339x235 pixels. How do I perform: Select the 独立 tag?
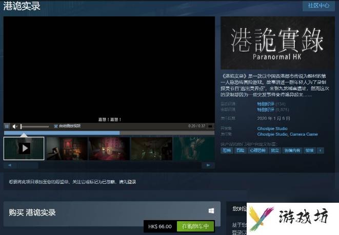(x=275, y=151)
